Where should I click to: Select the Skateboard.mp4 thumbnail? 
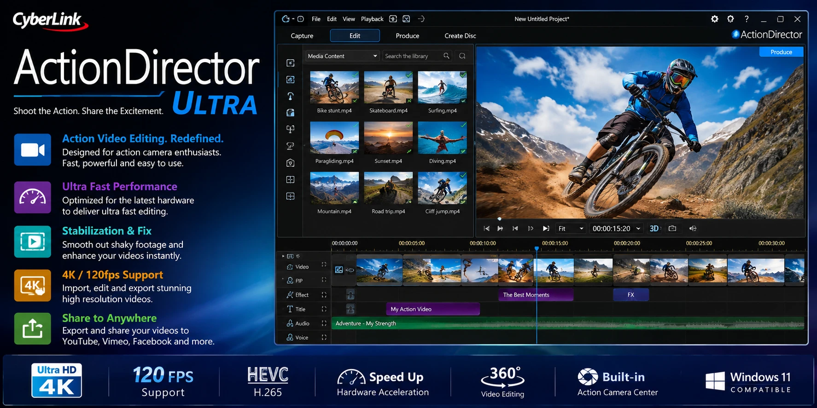pyautogui.click(x=388, y=87)
